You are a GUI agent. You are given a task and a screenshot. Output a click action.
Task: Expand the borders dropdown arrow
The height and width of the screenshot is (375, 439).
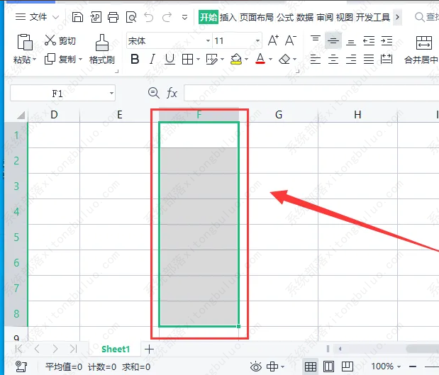click(198, 59)
